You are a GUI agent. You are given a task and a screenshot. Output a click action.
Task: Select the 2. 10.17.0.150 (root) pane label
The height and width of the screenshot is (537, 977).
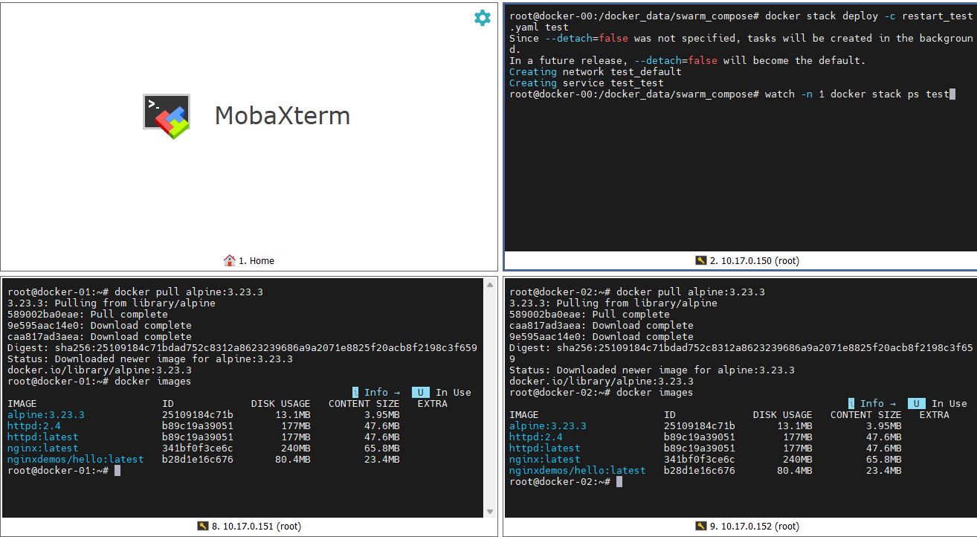point(755,261)
